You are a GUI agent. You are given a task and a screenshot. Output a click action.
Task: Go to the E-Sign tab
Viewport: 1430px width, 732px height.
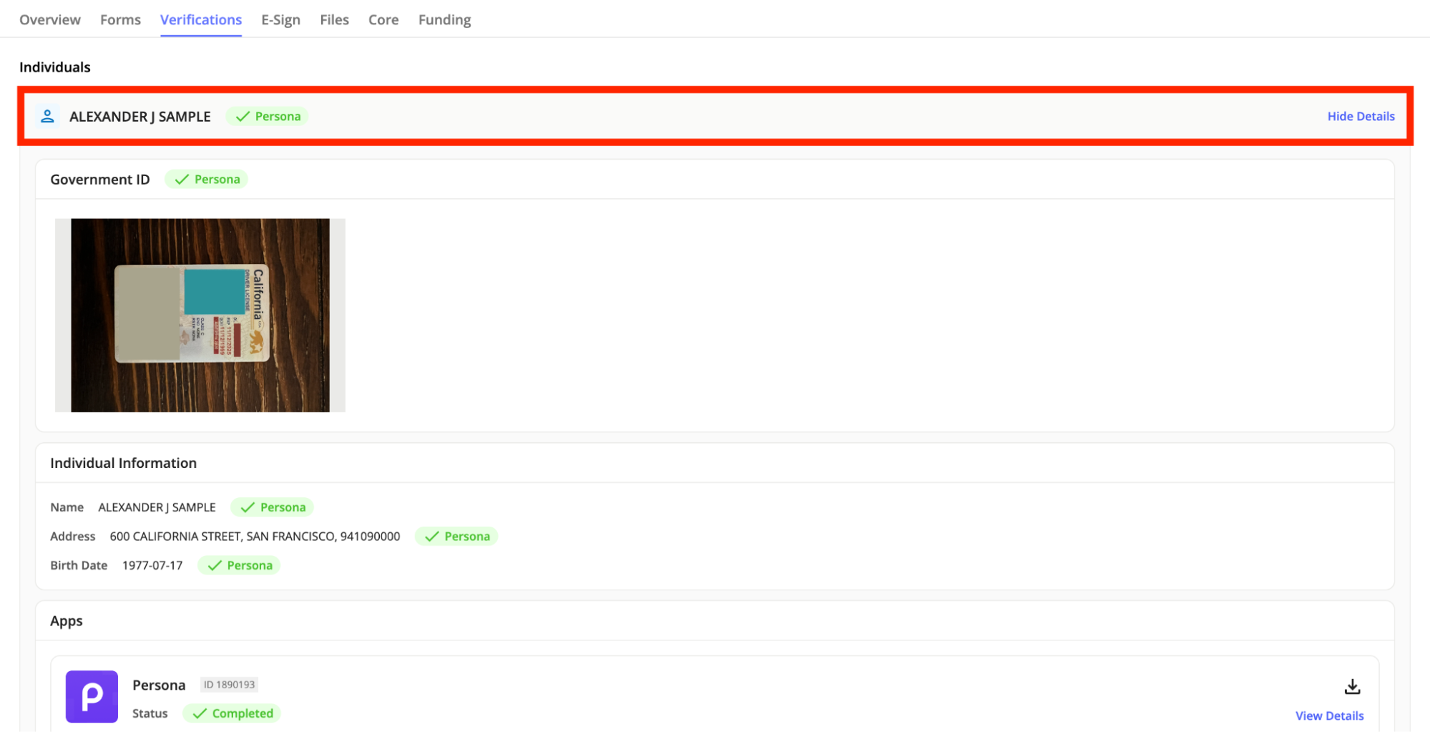280,19
